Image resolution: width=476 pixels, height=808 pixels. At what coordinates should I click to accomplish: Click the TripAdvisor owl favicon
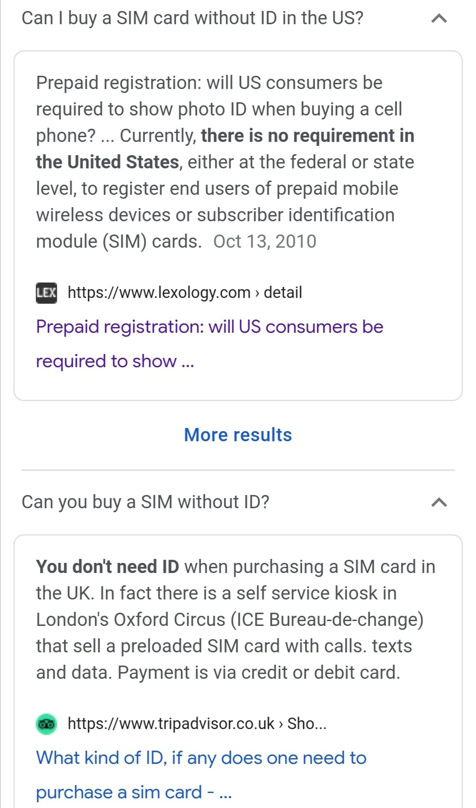(x=46, y=723)
